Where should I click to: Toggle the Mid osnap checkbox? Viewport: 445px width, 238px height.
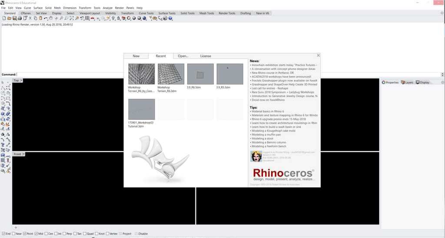pyautogui.click(x=37, y=234)
